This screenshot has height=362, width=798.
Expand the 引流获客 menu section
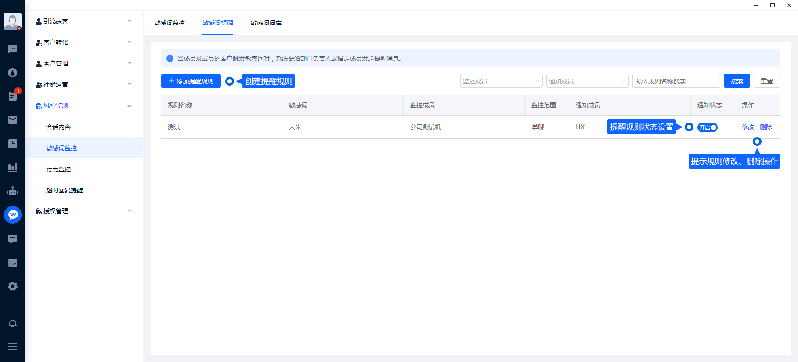coord(83,21)
